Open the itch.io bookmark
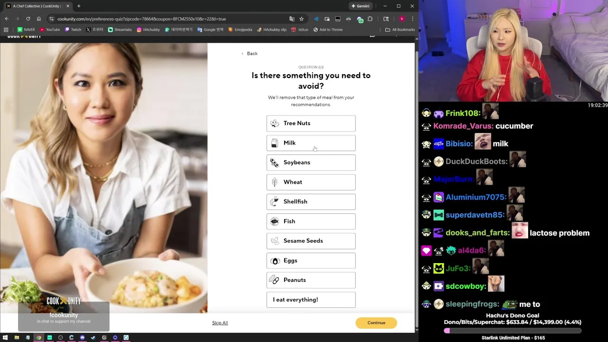The width and height of the screenshot is (608, 342). click(x=300, y=29)
